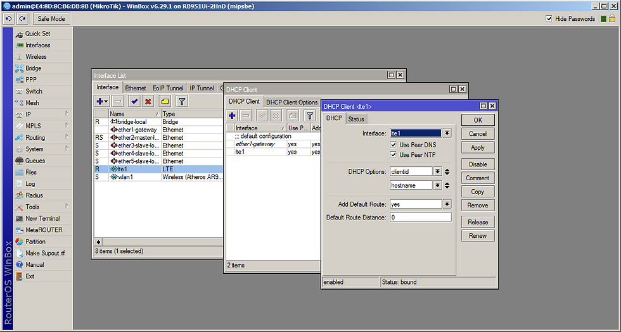This screenshot has width=621, height=332.
Task: Toggle Use Peer NTP checkbox
Action: [394, 154]
